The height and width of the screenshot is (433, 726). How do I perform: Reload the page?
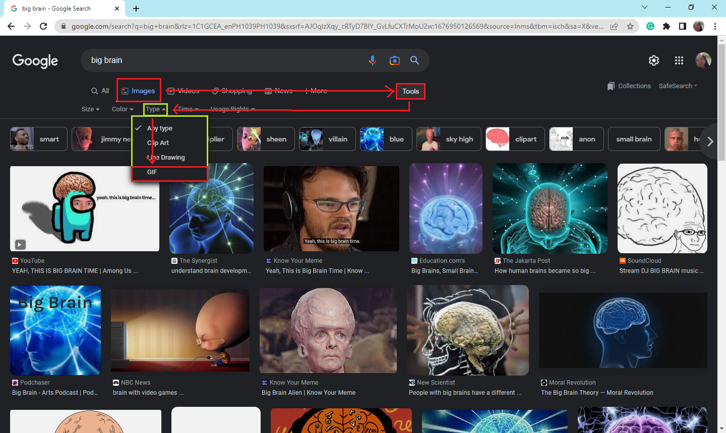point(43,26)
